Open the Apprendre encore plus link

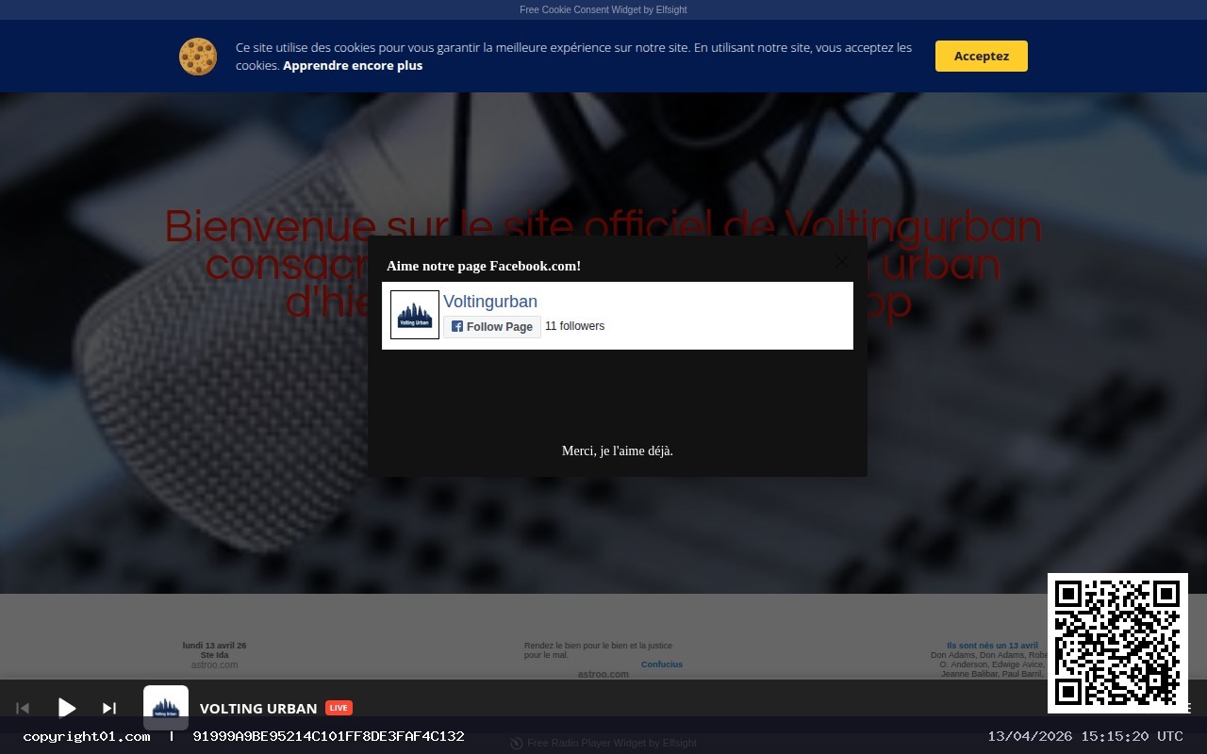353,65
